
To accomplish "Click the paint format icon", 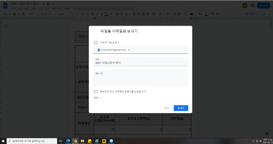I will (x=23, y=14).
